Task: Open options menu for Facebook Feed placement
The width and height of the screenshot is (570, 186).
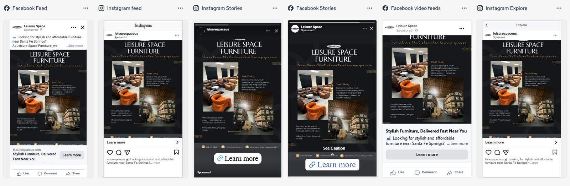Action: [85, 8]
